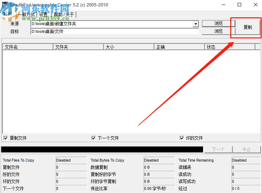Viewport: 262px width, 193px height.
Task: Expand the 来源 path dropdown arrow
Action: (x=195, y=24)
